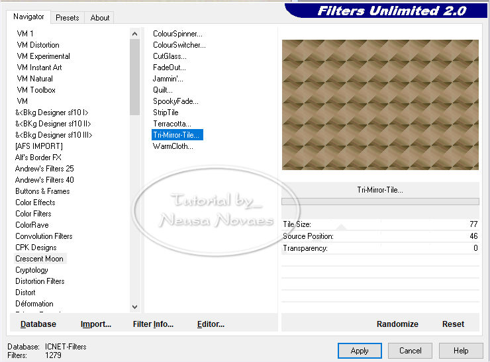This screenshot has height=362, width=490.
Task: Select StripTile filter
Action: (166, 112)
